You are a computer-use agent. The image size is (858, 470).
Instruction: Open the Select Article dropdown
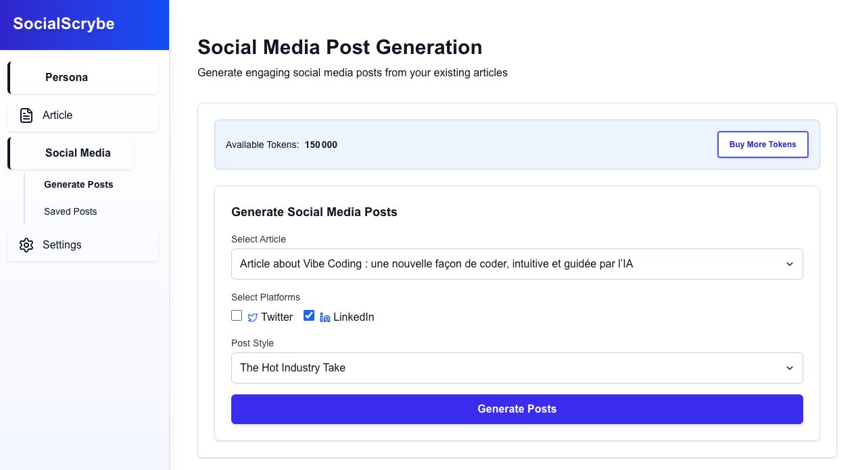point(517,264)
